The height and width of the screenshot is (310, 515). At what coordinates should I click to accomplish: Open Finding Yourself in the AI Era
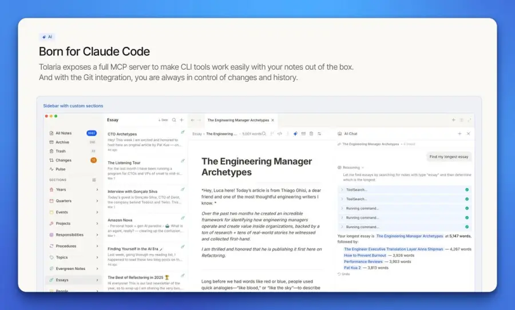tap(146, 256)
